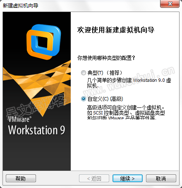Click the dark area below Workstation 9
This screenshot has width=182, height=188.
click(37, 153)
